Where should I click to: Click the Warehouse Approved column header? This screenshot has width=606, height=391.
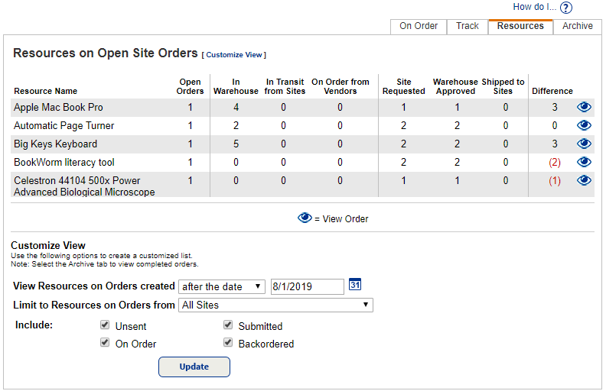456,86
